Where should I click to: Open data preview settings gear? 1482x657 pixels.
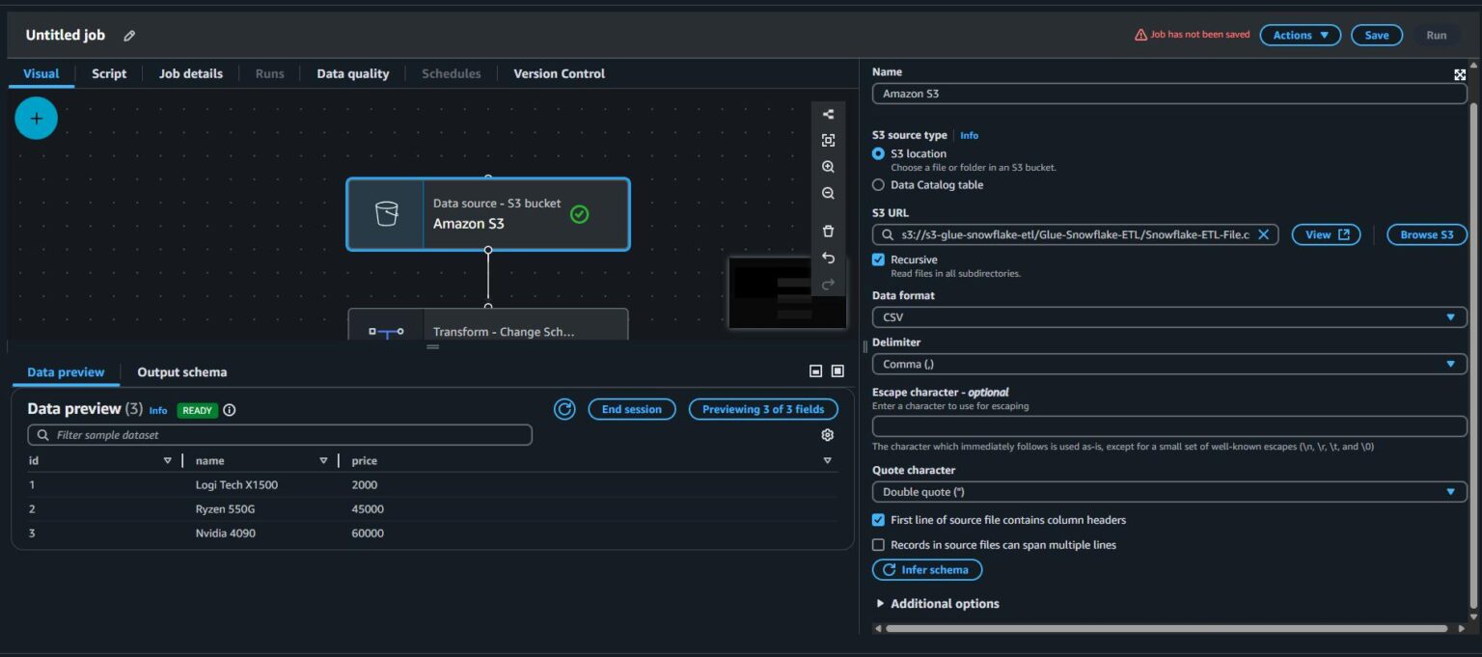coord(827,435)
